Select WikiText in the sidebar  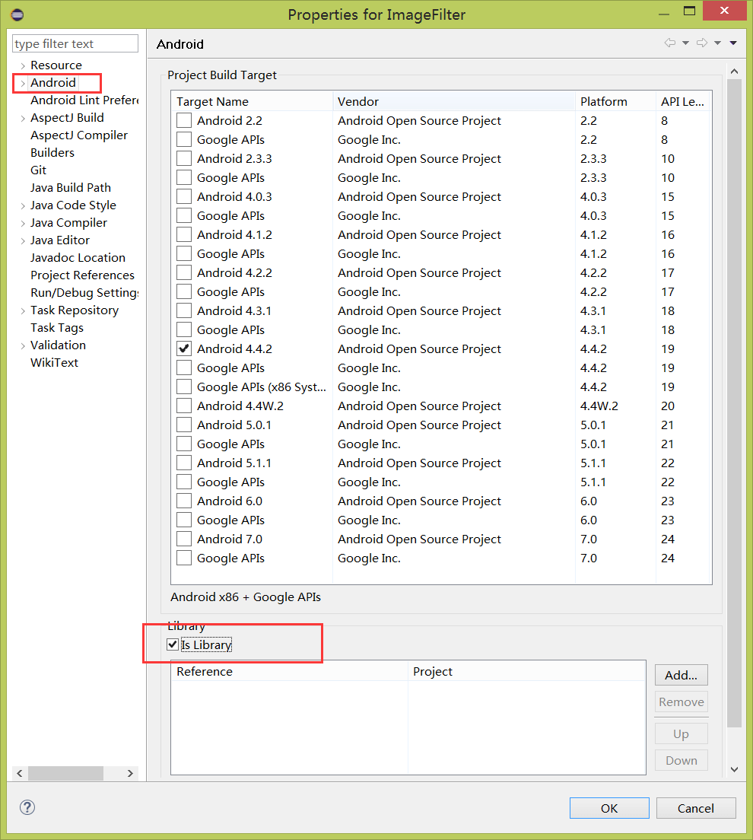54,362
